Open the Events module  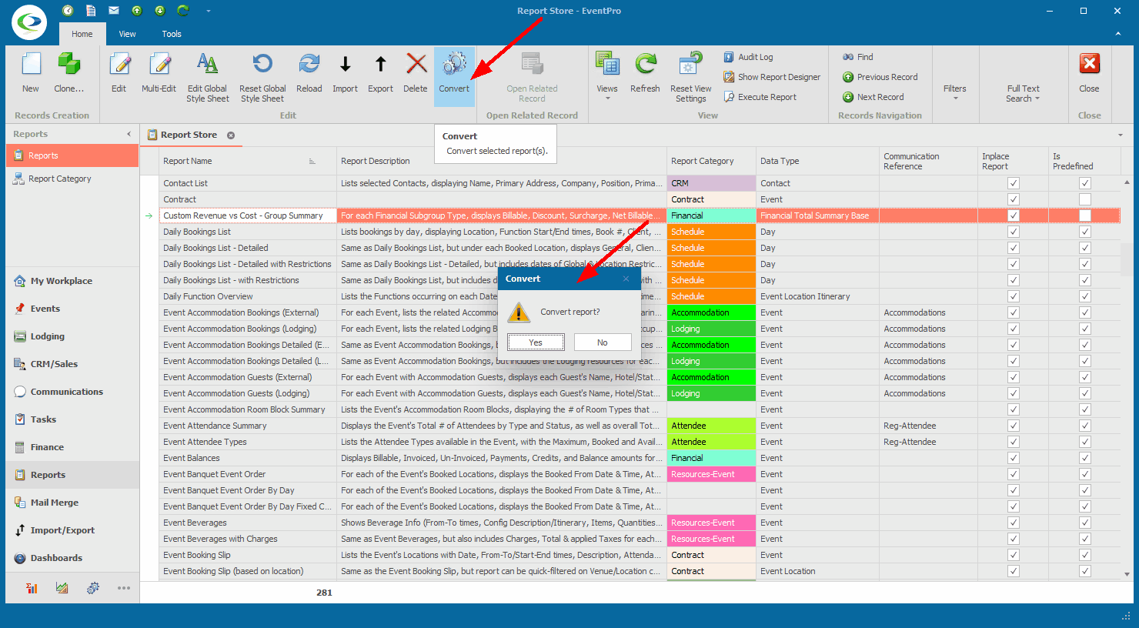point(72,309)
